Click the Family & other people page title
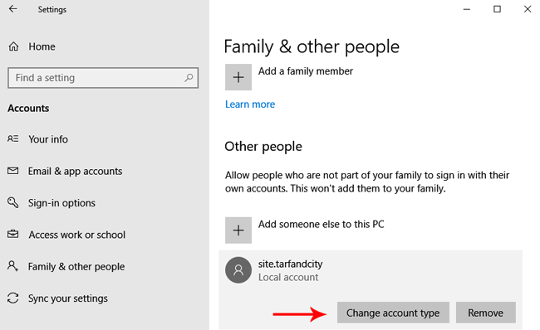This screenshot has height=330, width=540. tap(312, 46)
